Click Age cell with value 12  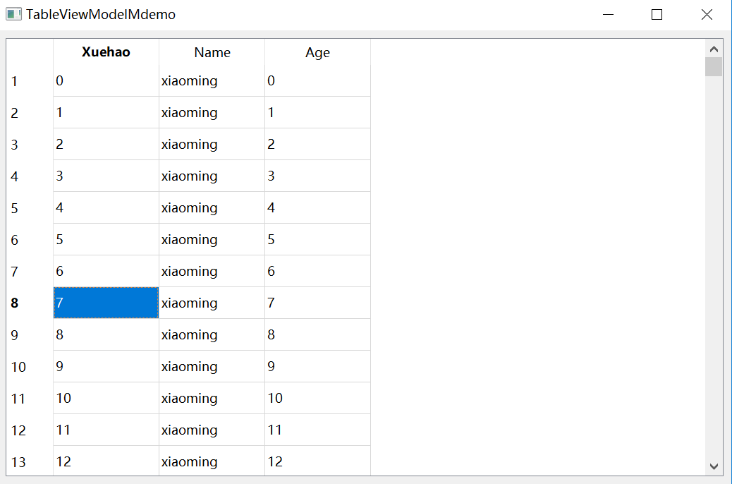[317, 461]
